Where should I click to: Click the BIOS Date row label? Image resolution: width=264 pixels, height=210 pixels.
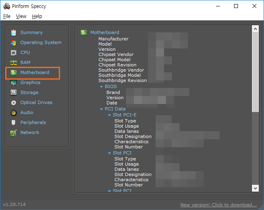point(112,103)
